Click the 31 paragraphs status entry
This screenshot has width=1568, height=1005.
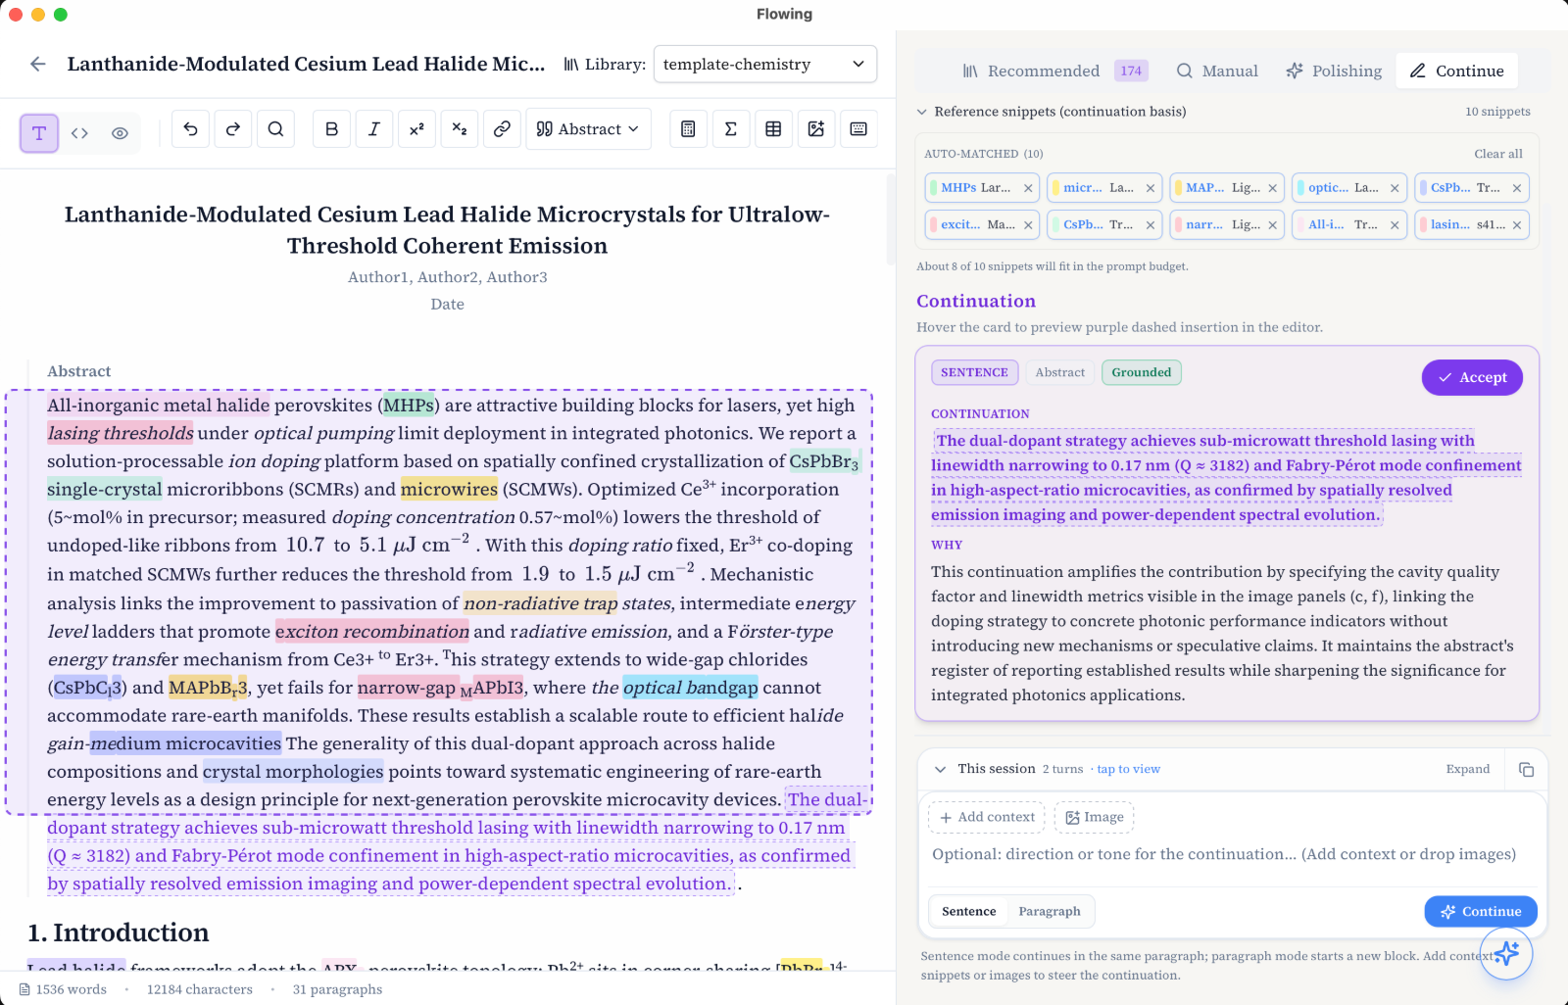click(x=337, y=989)
